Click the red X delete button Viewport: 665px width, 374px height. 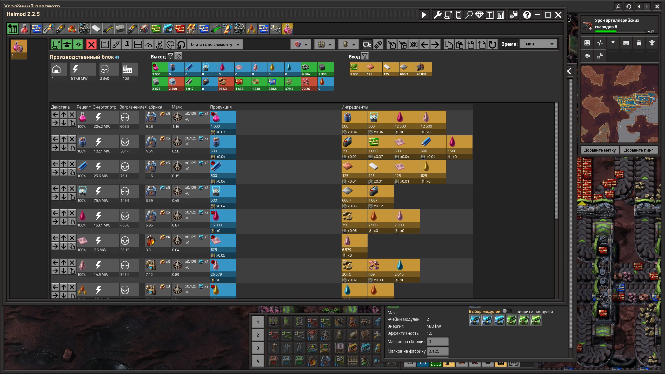point(91,44)
